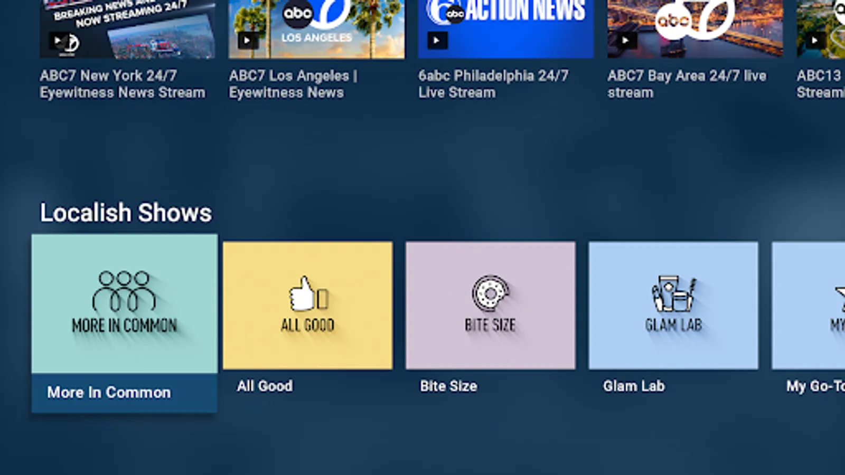Click the thumbs-up icon in All Good tile
This screenshot has width=845, height=475.
click(x=308, y=293)
